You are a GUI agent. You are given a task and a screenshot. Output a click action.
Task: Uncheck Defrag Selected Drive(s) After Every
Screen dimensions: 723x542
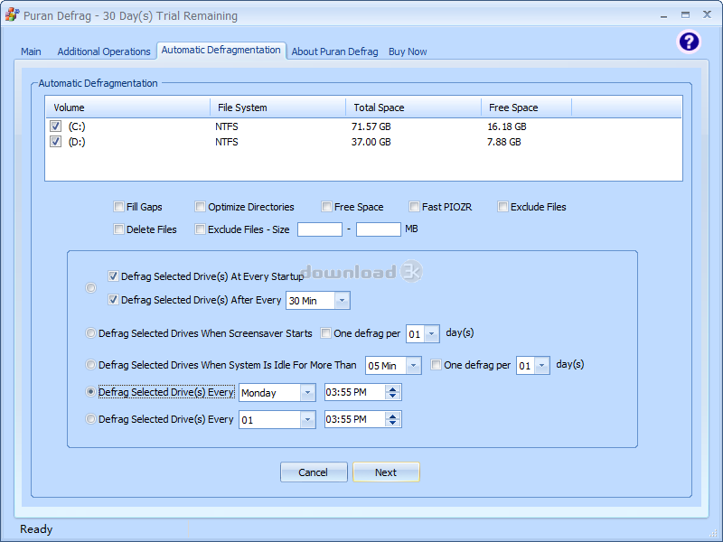[x=113, y=300]
